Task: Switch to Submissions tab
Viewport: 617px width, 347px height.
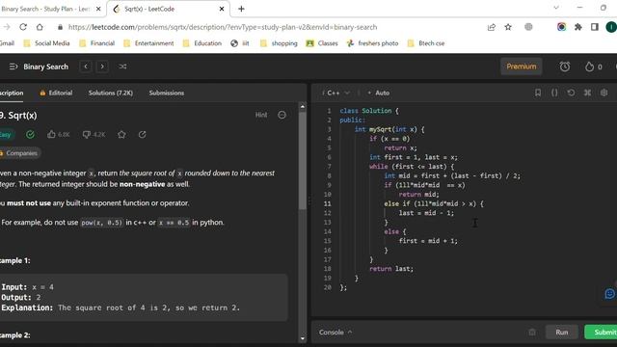Action: 167,93
